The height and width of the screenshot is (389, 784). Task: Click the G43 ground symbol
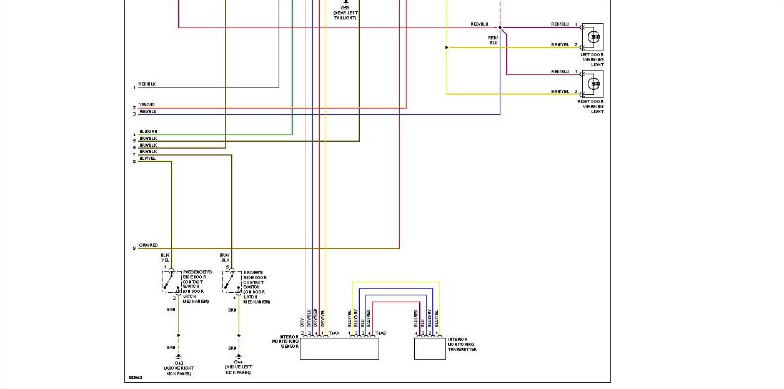(x=179, y=357)
